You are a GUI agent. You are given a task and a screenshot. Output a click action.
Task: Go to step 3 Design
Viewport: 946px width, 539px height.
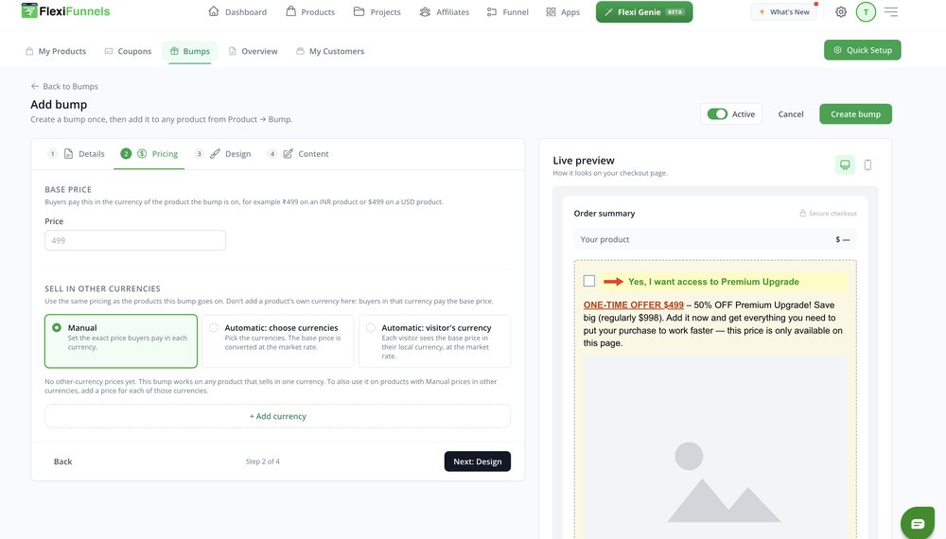coord(222,154)
